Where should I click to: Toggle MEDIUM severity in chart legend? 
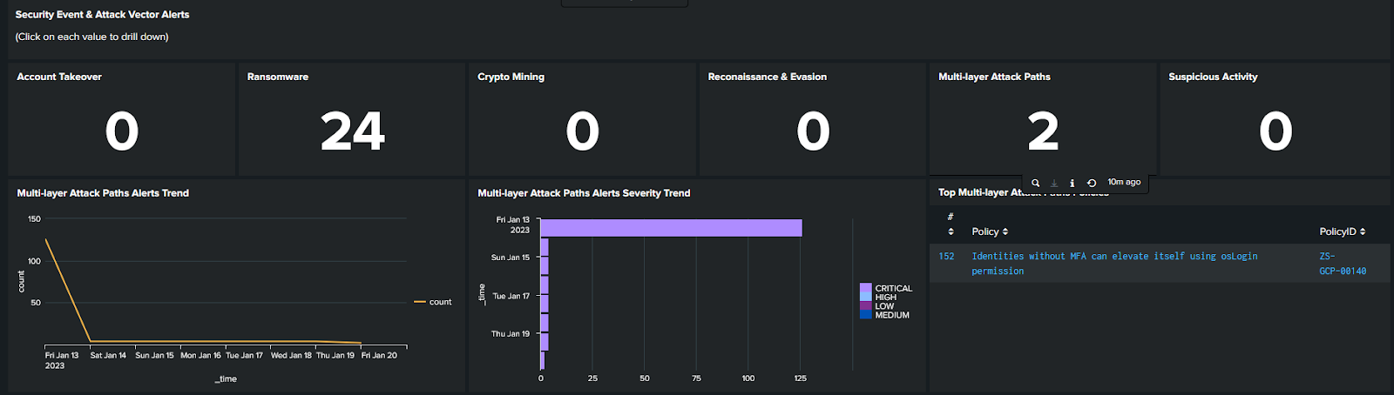tap(892, 315)
